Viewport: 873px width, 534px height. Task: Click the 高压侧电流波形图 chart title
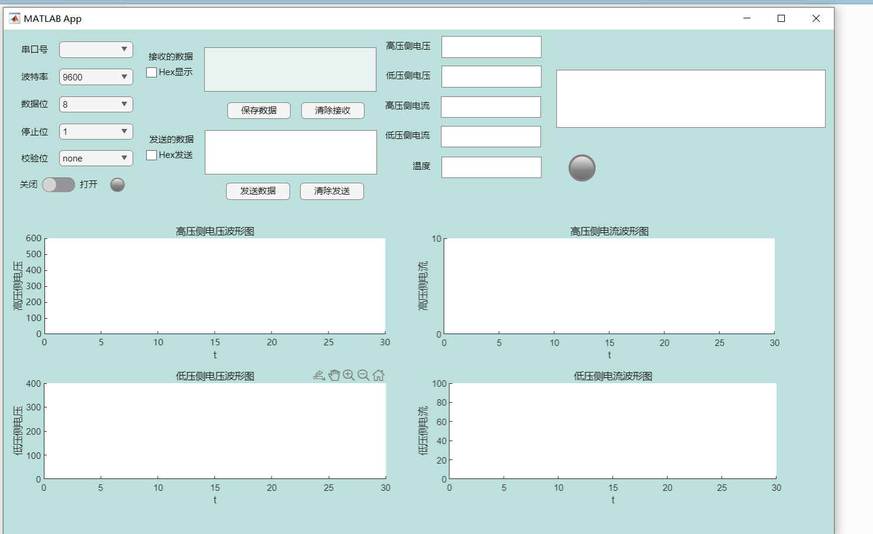coord(609,231)
